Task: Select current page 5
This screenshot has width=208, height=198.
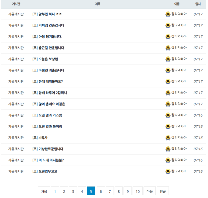Action: point(91,191)
